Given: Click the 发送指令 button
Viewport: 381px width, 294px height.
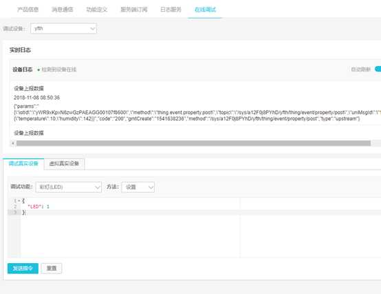Looking at the screenshot, I should coord(23,269).
